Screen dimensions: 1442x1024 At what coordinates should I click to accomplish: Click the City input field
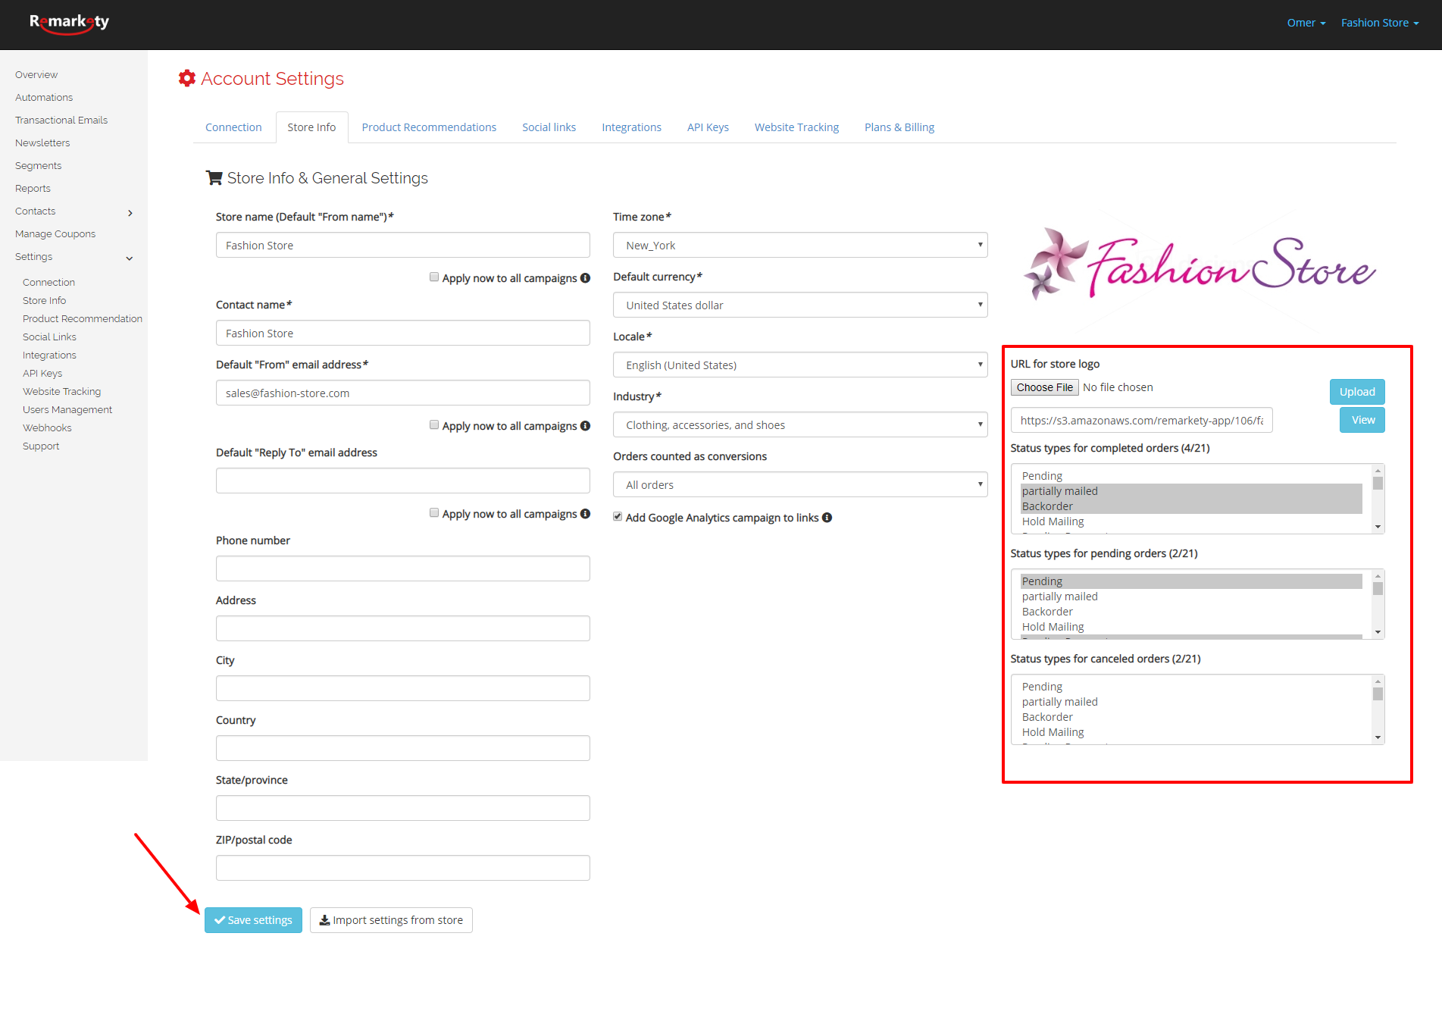pos(403,688)
